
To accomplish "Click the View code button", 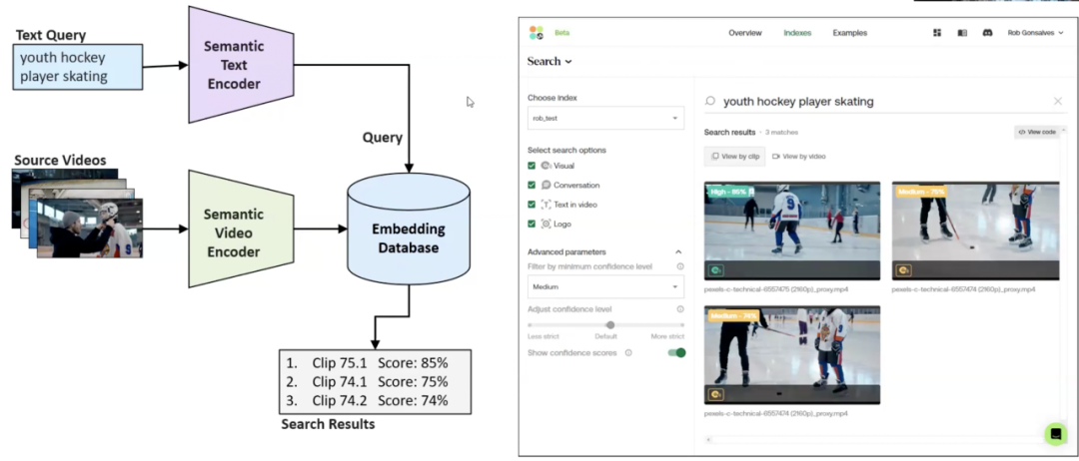I will [x=1038, y=132].
